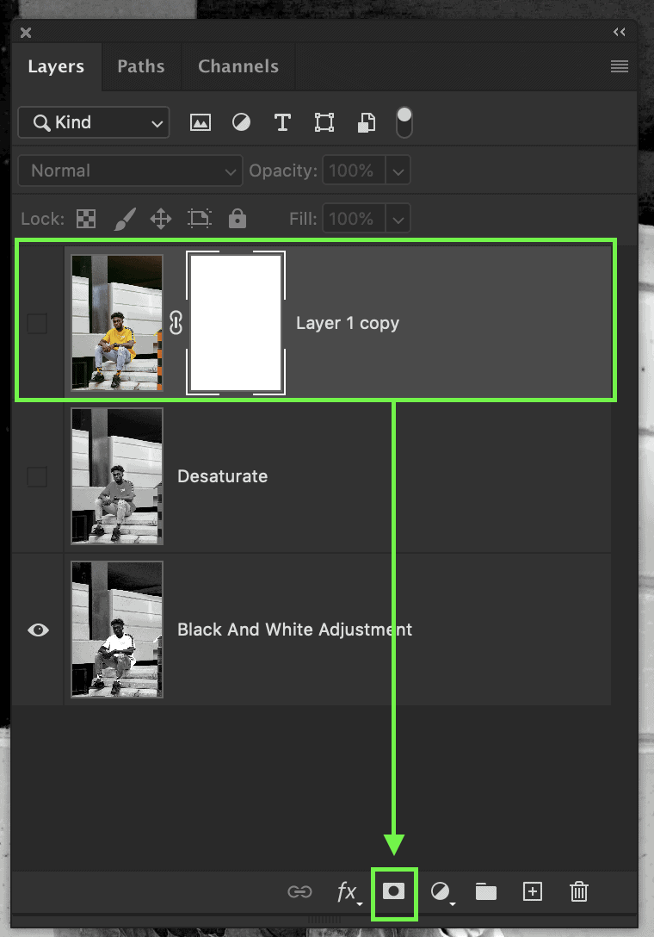
Task: Unlink mask from Layer 1 copy
Action: point(176,323)
